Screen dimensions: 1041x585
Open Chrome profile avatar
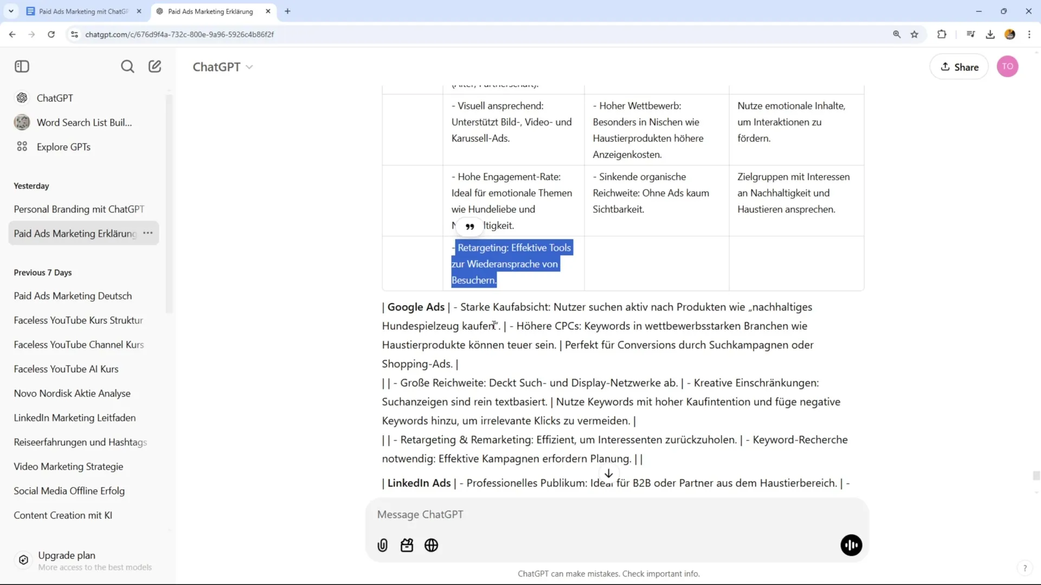(1010, 34)
